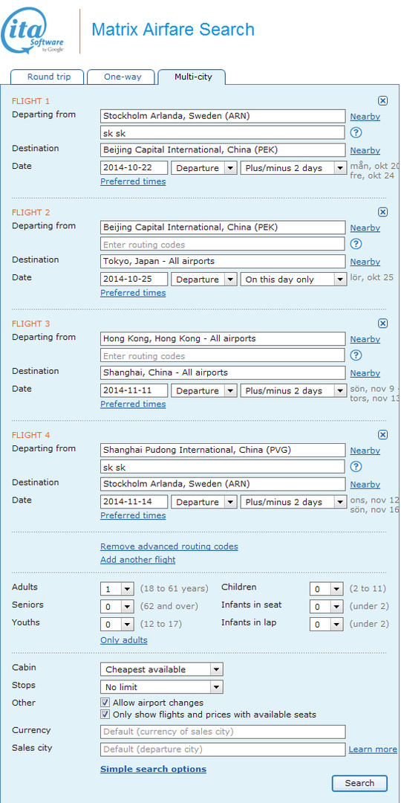Open the Stops dropdown
This screenshot has width=401, height=803.
pyautogui.click(x=162, y=687)
